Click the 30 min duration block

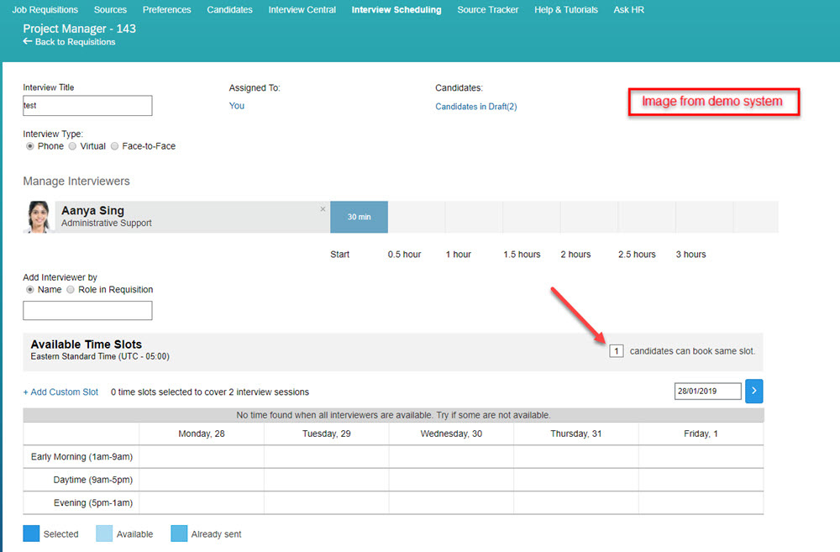coord(359,217)
